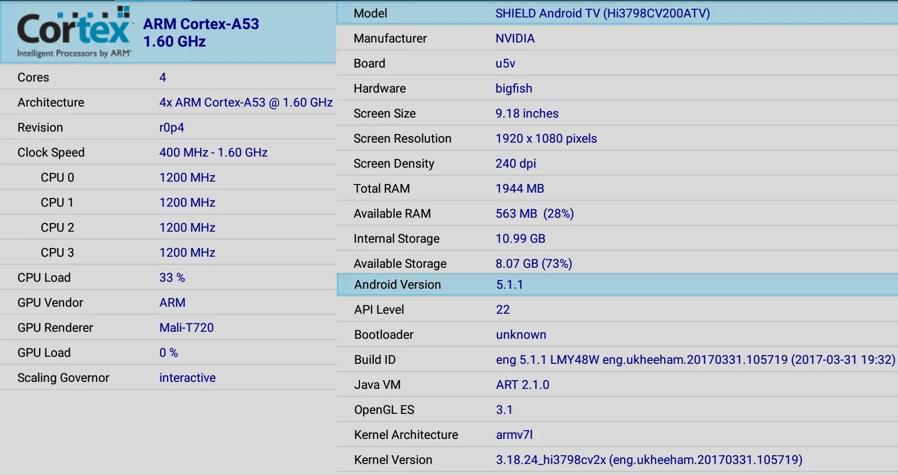Image resolution: width=898 pixels, height=475 pixels.
Task: Select Kernel Architecture armv7l value
Action: pyautogui.click(x=514, y=435)
